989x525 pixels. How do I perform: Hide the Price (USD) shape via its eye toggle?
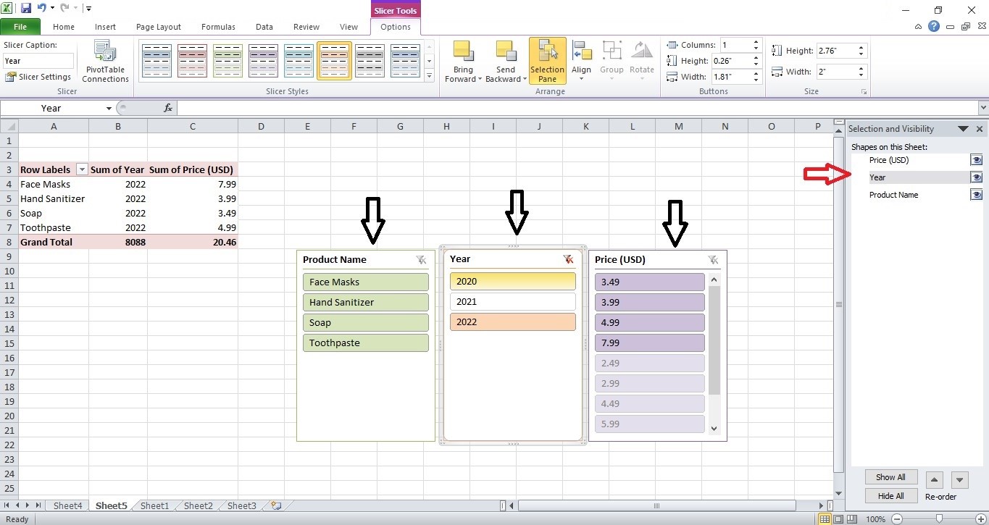(x=976, y=159)
